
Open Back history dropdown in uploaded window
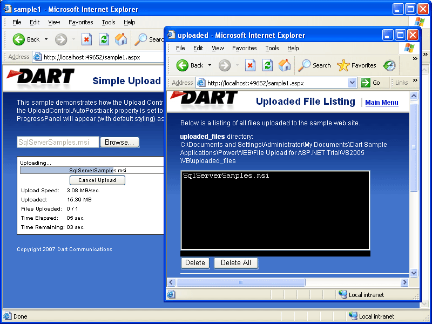point(210,65)
